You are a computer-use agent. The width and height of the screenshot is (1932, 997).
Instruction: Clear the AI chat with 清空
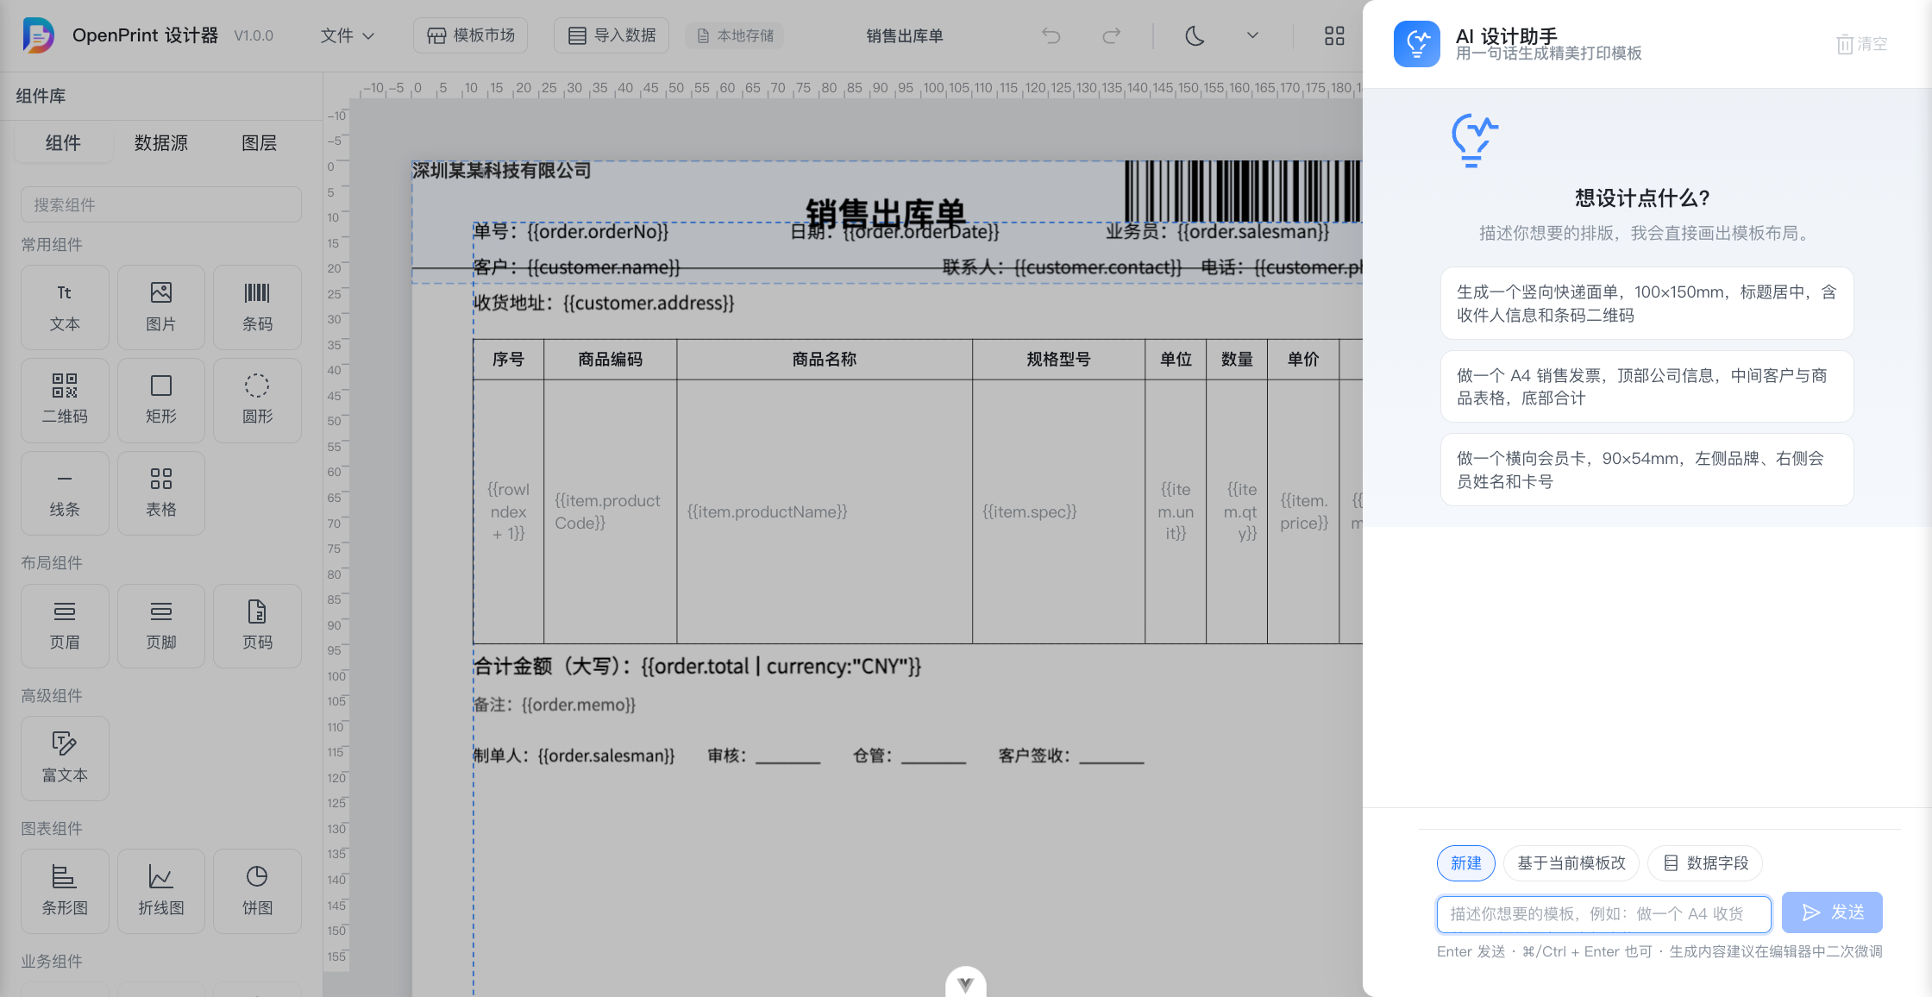(1862, 44)
